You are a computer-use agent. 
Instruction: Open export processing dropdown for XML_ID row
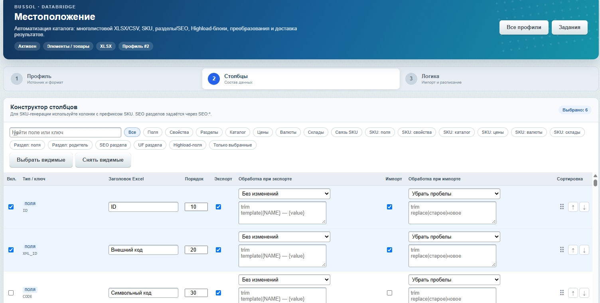coord(284,237)
